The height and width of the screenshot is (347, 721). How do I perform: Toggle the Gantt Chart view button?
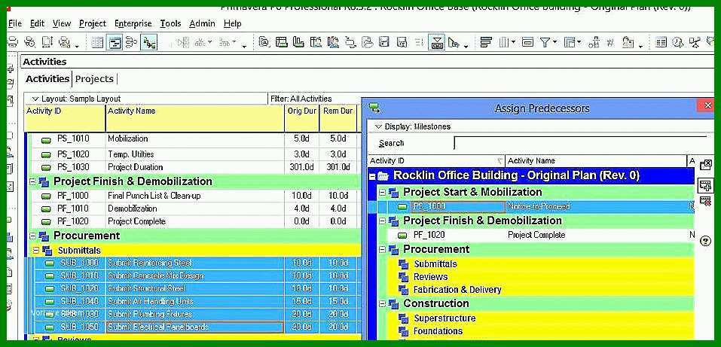click(114, 43)
